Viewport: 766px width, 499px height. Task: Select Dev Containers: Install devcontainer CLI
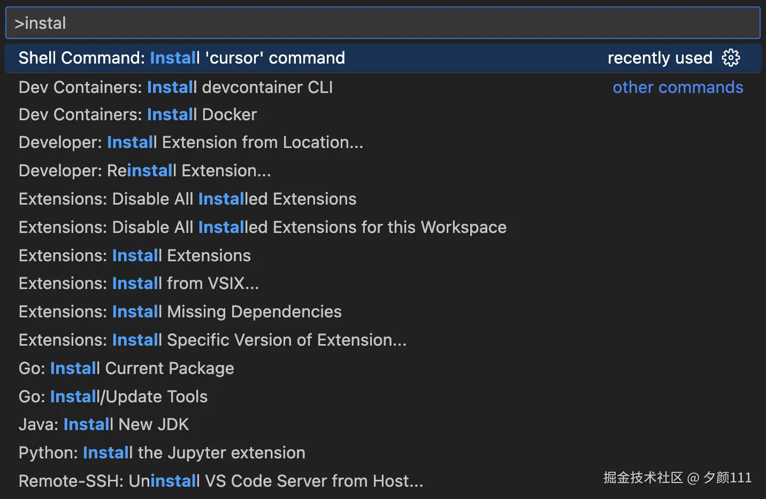point(175,87)
